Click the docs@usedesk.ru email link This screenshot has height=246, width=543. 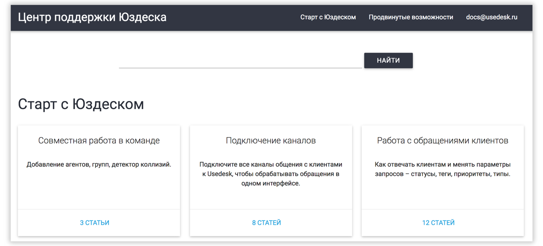[492, 17]
